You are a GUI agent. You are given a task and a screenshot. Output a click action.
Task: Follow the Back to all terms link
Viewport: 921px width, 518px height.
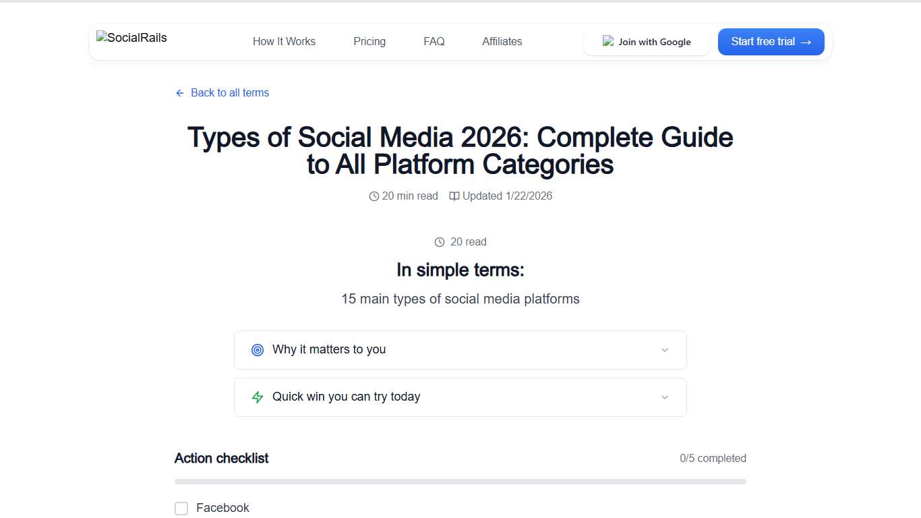(229, 92)
